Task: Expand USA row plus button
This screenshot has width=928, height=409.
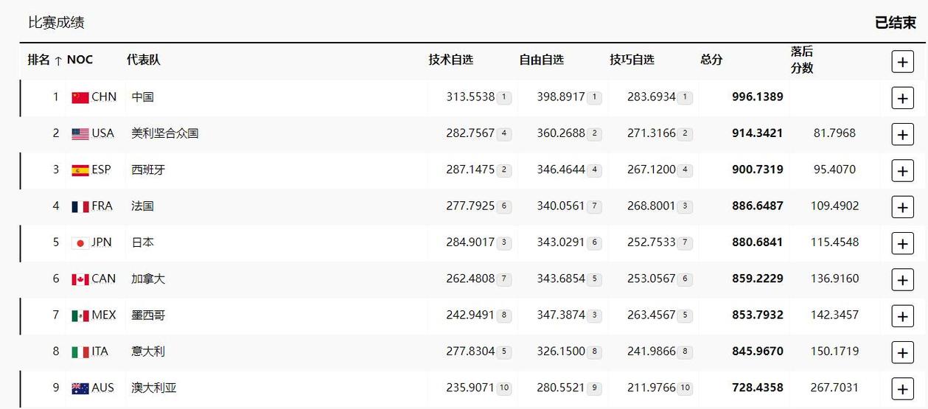Action: click(x=902, y=134)
